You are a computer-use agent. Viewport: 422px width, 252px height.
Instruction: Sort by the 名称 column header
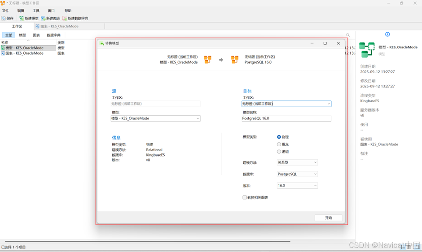[28, 43]
